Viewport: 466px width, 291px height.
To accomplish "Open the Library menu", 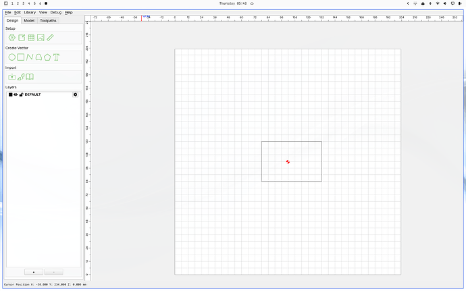I will pos(30,12).
